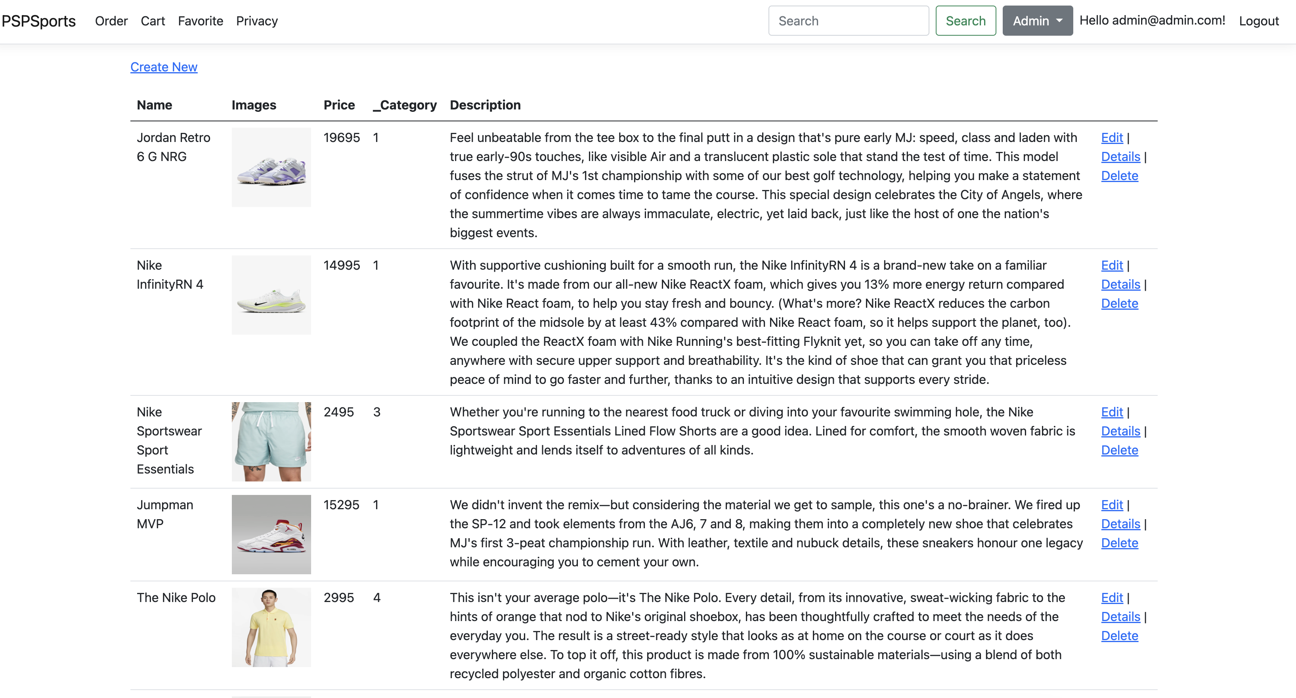Viewport: 1296px width, 698px height.
Task: Click the green Search button
Action: [x=965, y=21]
